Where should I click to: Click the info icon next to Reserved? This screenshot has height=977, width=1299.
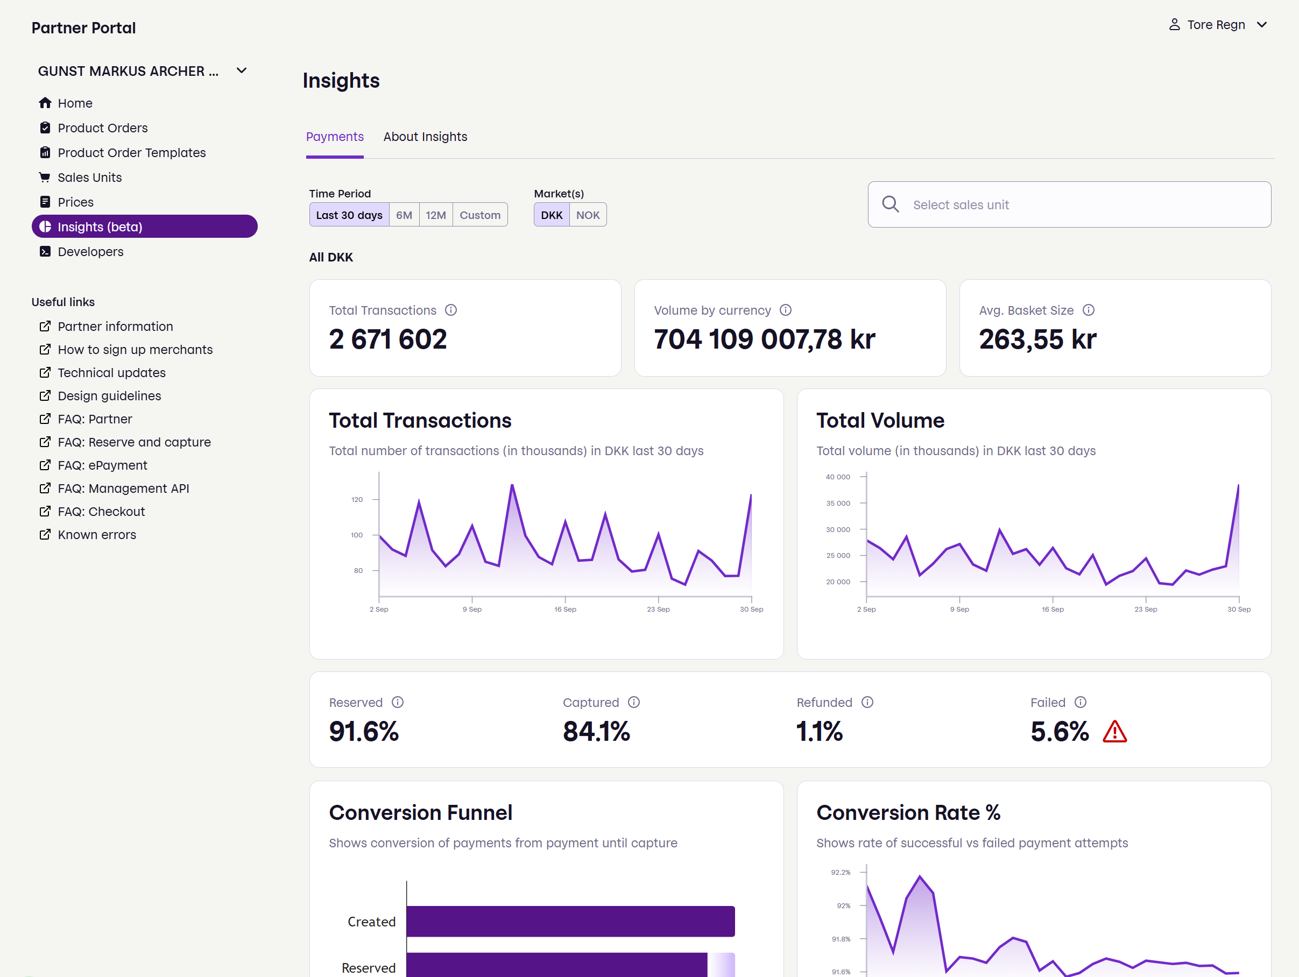click(398, 702)
